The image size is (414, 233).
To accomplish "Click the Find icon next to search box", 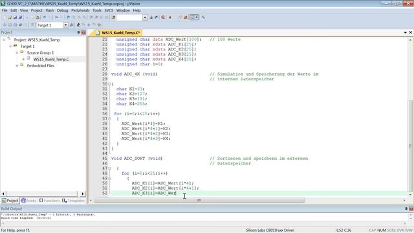I will [151, 17].
